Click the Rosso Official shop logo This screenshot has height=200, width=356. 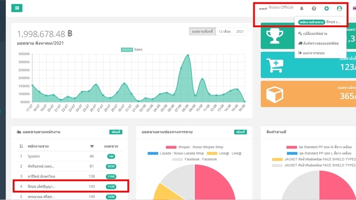point(263,9)
